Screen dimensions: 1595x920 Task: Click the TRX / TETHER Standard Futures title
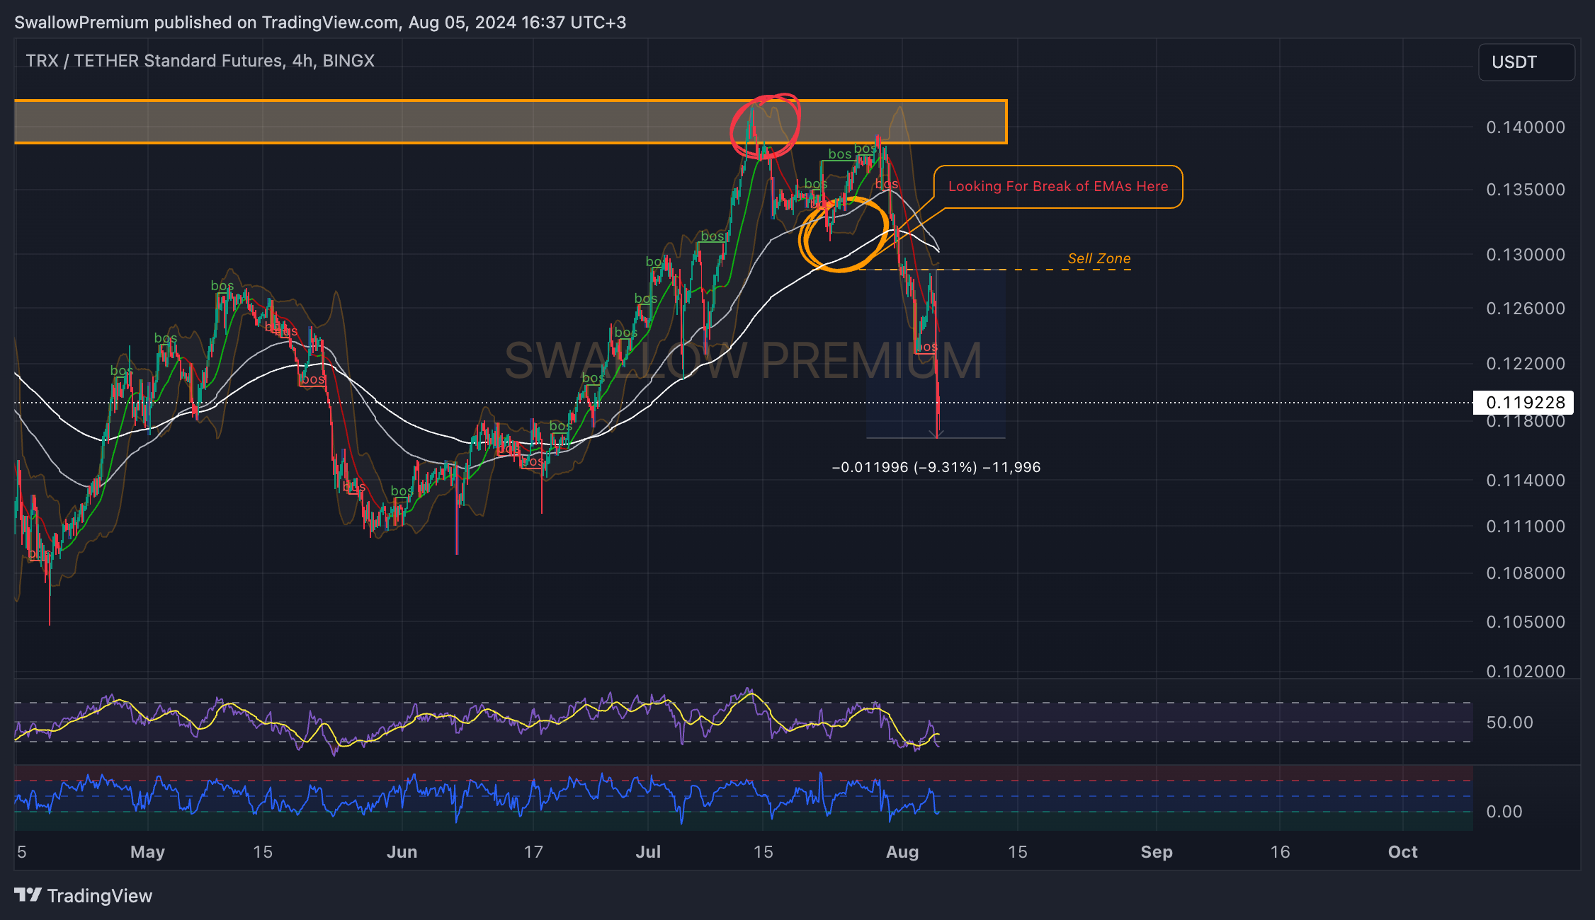[200, 61]
